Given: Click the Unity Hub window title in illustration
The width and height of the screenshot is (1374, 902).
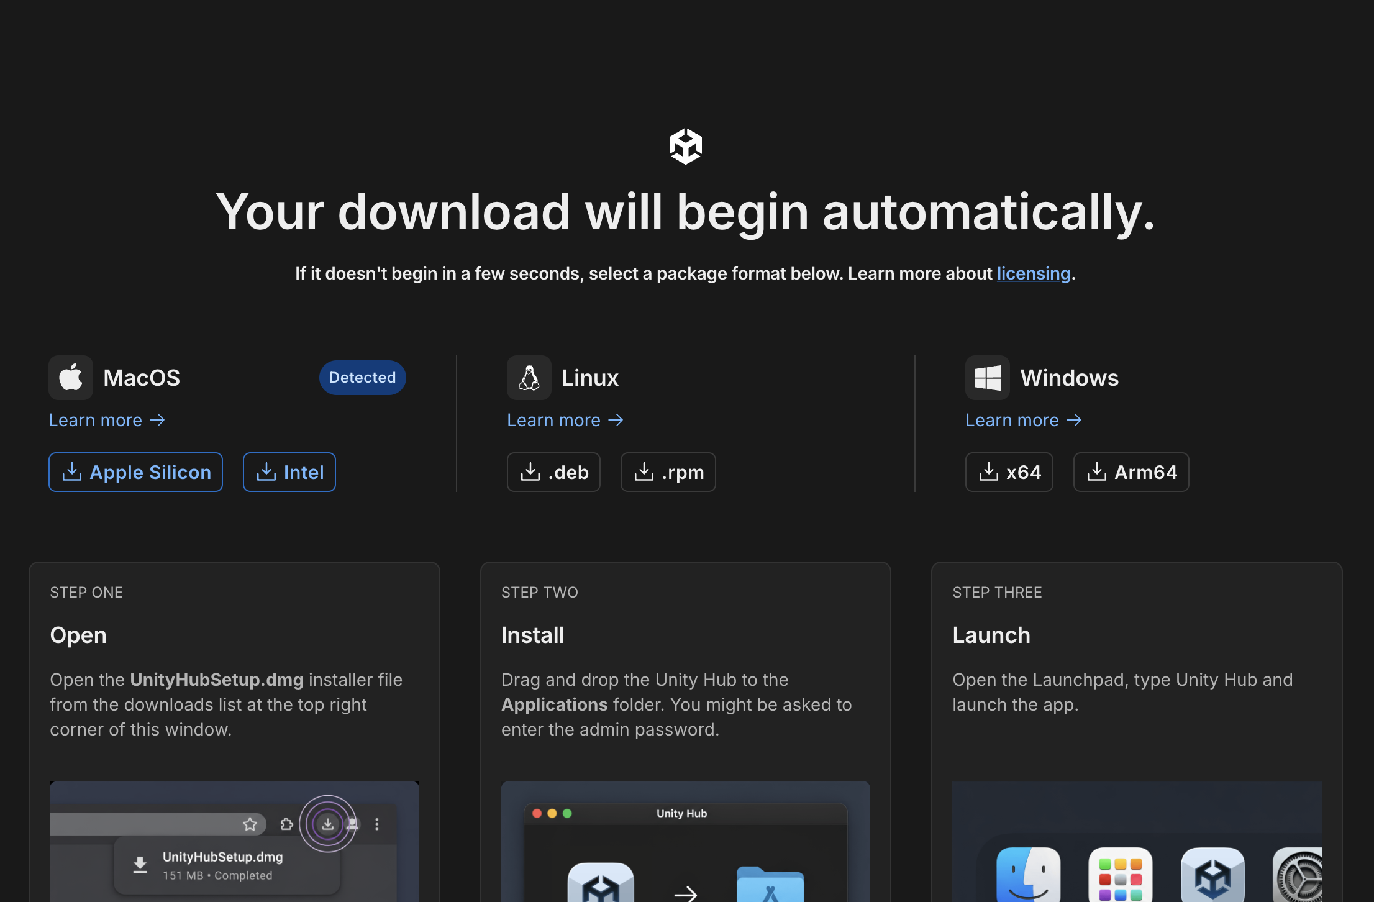Looking at the screenshot, I should (x=682, y=813).
